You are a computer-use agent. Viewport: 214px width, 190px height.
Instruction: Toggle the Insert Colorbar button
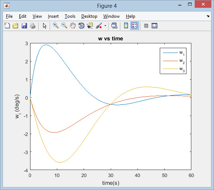click(126, 26)
